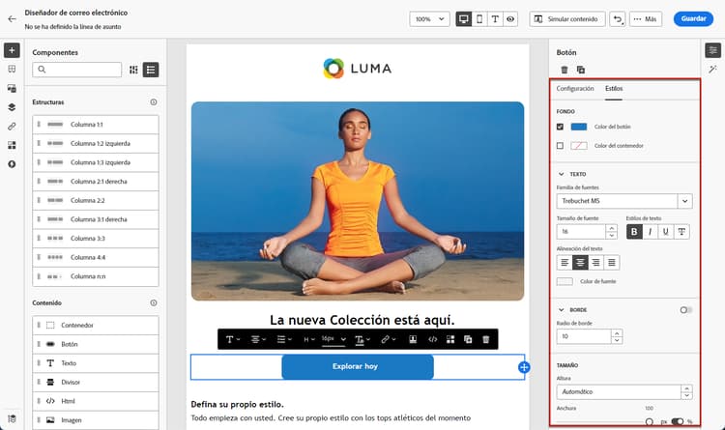Select the yoga hero image in canvas
This screenshot has height=430, width=725.
pyautogui.click(x=358, y=201)
